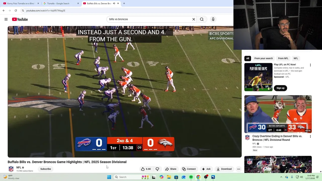Viewport: 322px width, 181px height.
Task: Open Patriots video thumbnail at bottom
Action: click(278, 164)
